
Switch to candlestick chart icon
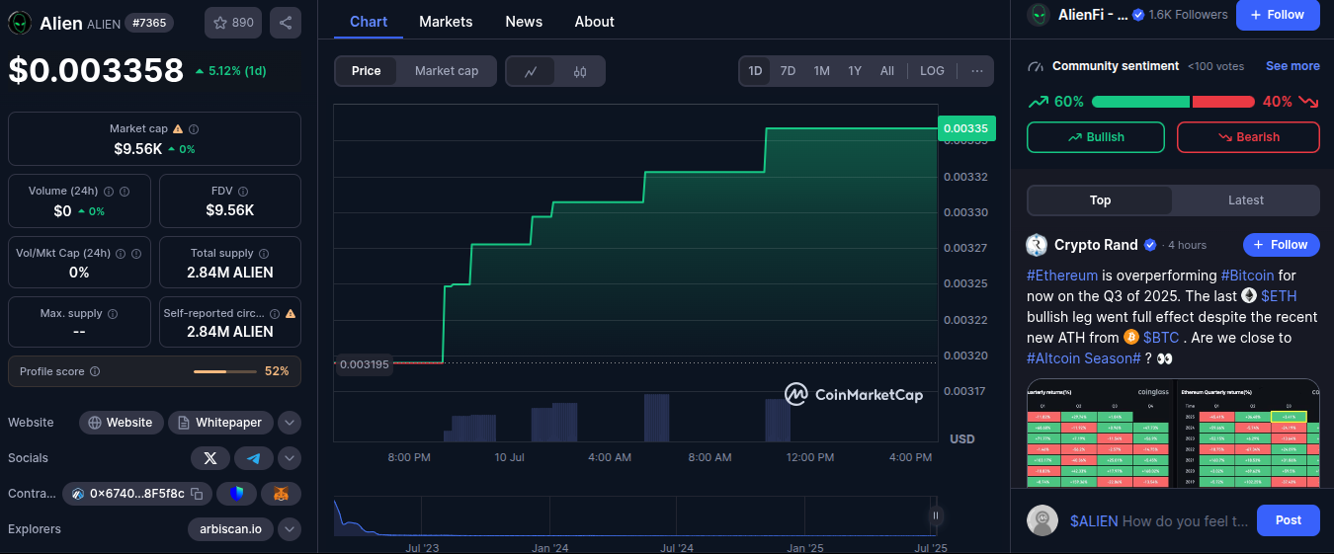point(580,71)
